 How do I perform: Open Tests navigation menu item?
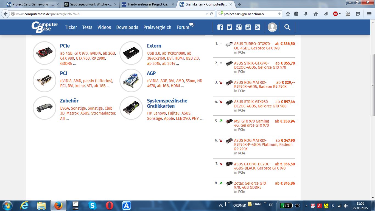(87, 27)
